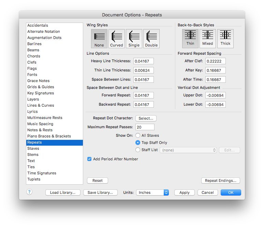Click Save Library... button
Image resolution: width=264 pixels, height=227 pixels.
click(100, 192)
